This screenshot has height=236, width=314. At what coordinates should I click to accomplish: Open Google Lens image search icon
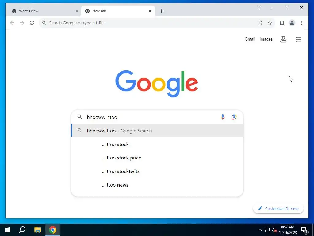[x=234, y=117]
